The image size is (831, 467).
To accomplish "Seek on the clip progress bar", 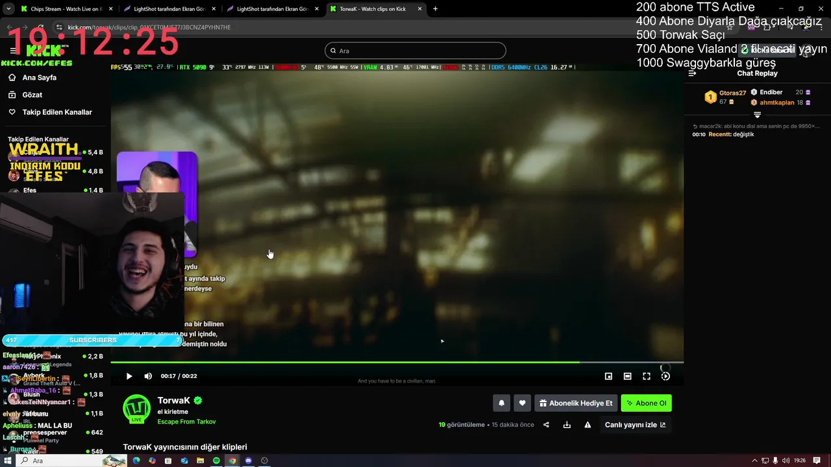I will click(397, 362).
